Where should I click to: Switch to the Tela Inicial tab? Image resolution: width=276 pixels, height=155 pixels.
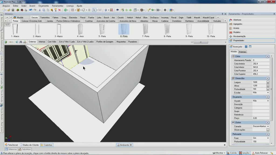click(x=11, y=145)
